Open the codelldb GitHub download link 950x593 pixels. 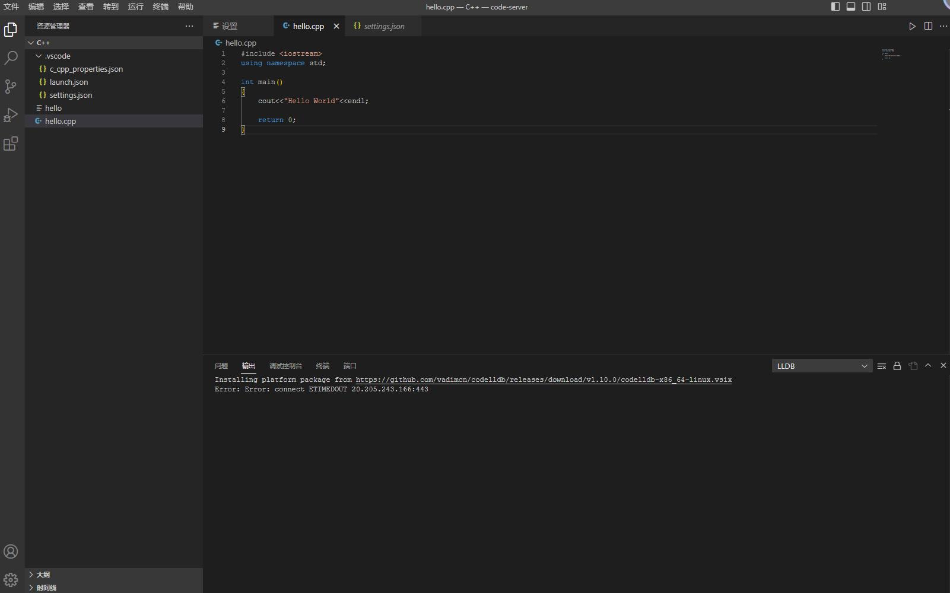[544, 380]
